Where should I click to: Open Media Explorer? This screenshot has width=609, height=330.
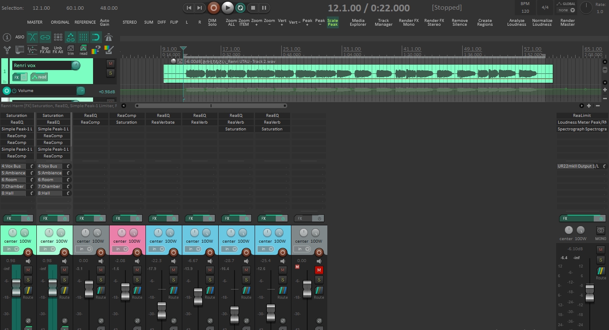pos(358,22)
